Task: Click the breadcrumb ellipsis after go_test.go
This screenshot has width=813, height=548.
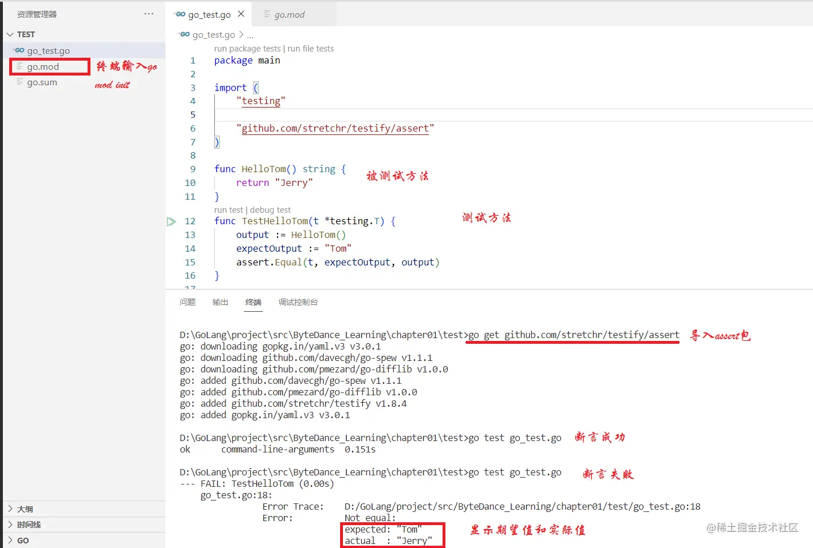Action: pos(250,35)
